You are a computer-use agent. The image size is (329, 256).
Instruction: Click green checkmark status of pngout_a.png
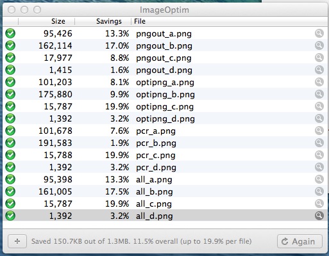tap(10, 33)
